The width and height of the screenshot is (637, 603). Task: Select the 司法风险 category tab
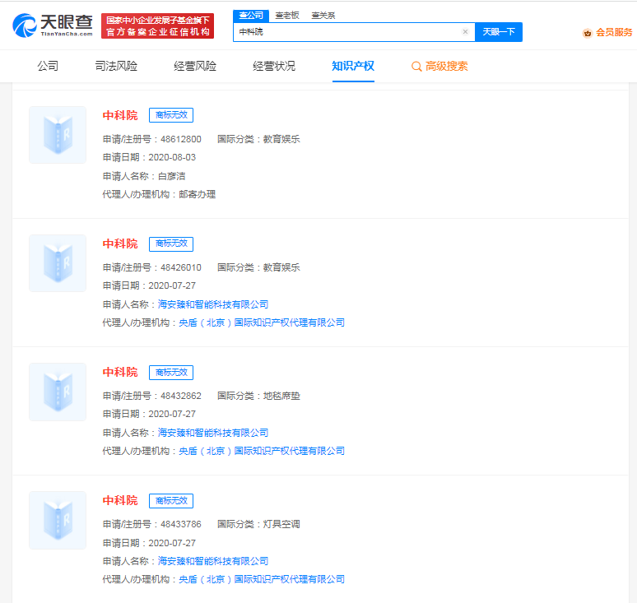[x=116, y=66]
